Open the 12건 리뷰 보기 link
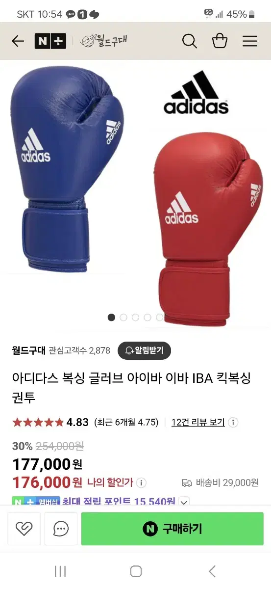This screenshot has width=271, height=589. 198,422
